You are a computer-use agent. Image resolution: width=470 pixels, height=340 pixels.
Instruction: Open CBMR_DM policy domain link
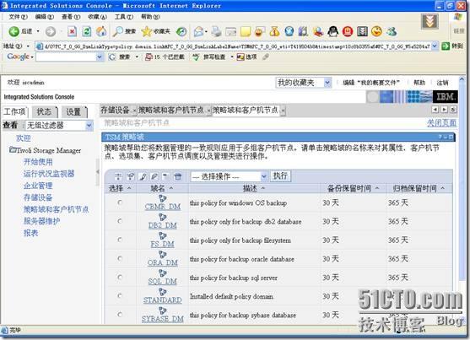tap(163, 207)
